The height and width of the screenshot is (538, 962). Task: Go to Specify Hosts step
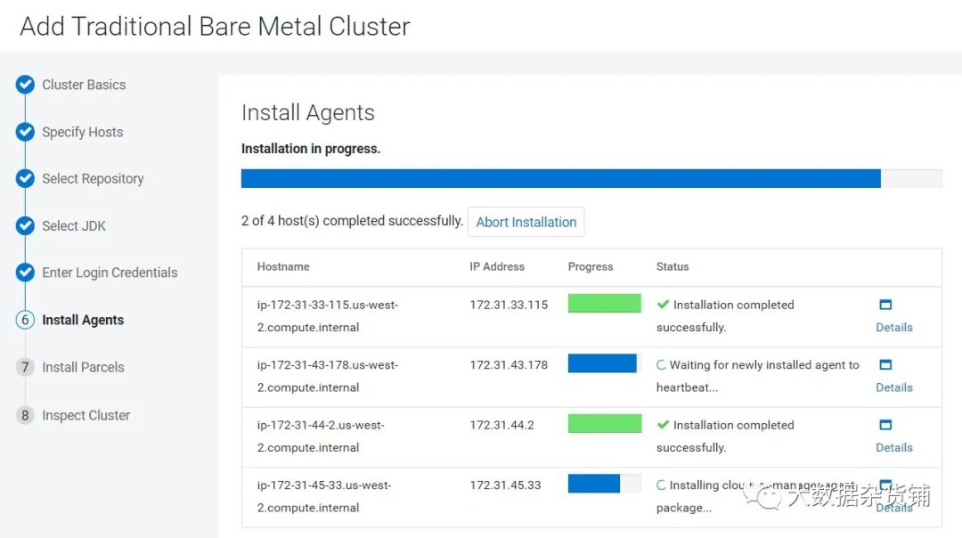pyautogui.click(x=82, y=132)
